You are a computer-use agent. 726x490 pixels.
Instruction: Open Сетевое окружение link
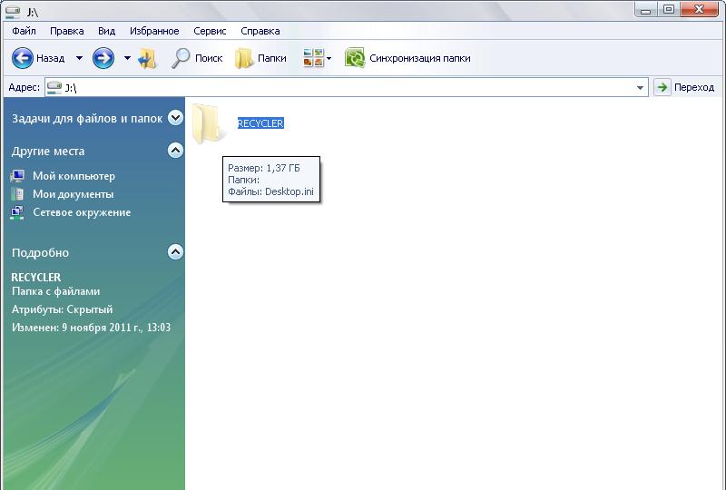coord(82,212)
